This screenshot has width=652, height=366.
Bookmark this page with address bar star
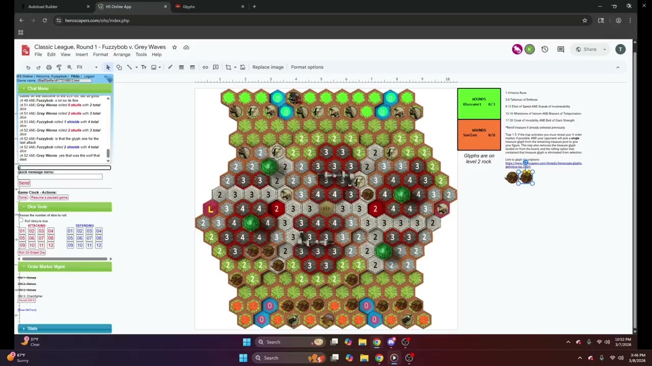[585, 20]
